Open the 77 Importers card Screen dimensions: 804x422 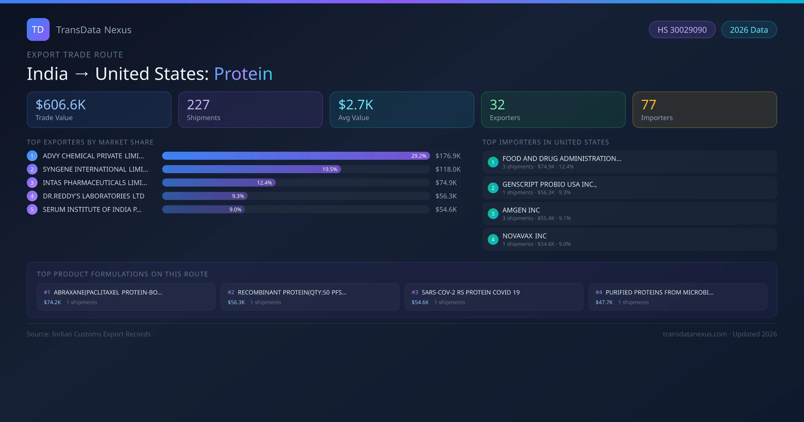click(705, 110)
